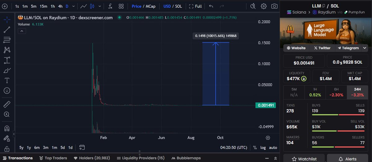Enter Full screen chart mode
This screenshot has height=162, width=372.
pyautogui.click(x=195, y=6)
